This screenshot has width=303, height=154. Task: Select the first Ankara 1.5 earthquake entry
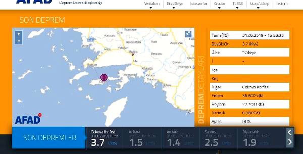tap(144, 138)
